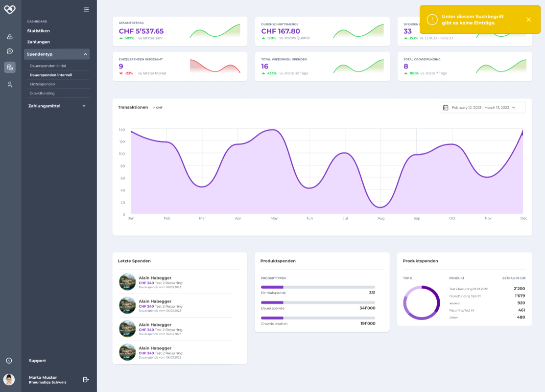Collapse the sidebar using the menu toggle icon
This screenshot has height=392, width=545.
click(x=86, y=9)
